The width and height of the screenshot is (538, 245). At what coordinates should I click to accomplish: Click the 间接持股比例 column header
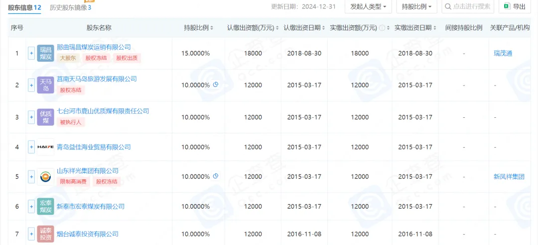(x=464, y=28)
